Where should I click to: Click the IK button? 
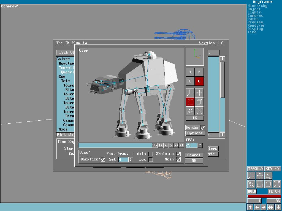point(195,118)
